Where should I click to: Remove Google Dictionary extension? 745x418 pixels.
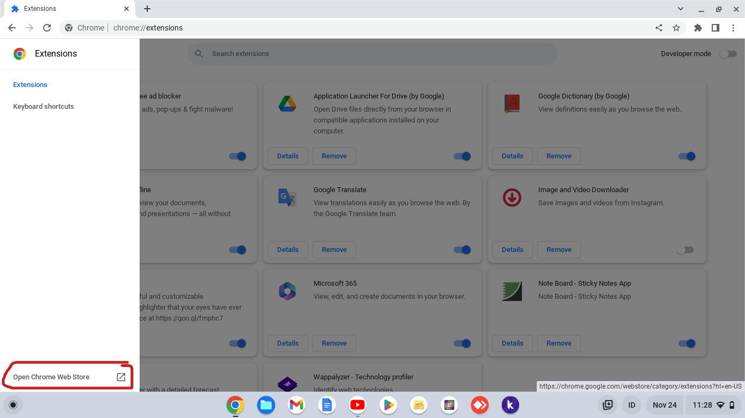(559, 156)
